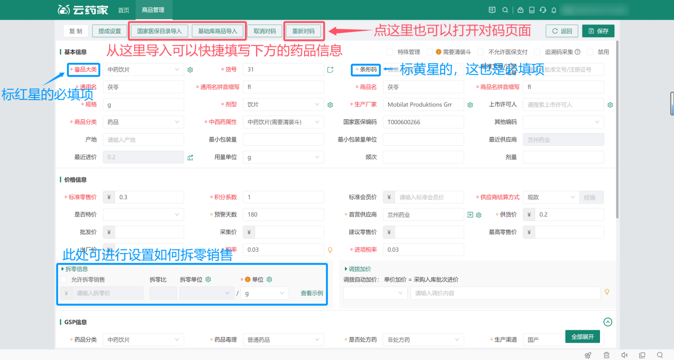This screenshot has height=360, width=674.
Task: Open the notifications bell icon
Action: click(x=554, y=10)
